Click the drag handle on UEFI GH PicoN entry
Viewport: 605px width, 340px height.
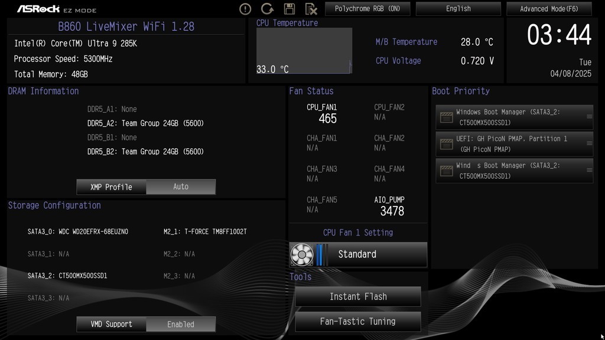pyautogui.click(x=589, y=143)
